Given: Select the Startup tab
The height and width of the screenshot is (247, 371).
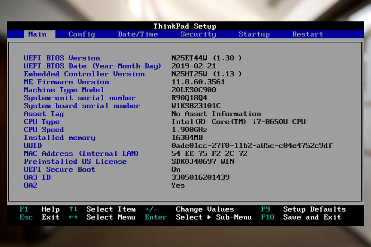Looking at the screenshot, I should point(254,34).
